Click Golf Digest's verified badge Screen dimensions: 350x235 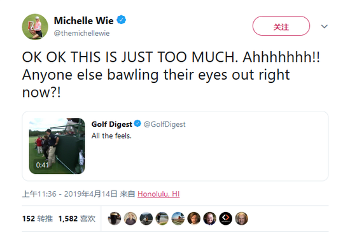pyautogui.click(x=137, y=124)
